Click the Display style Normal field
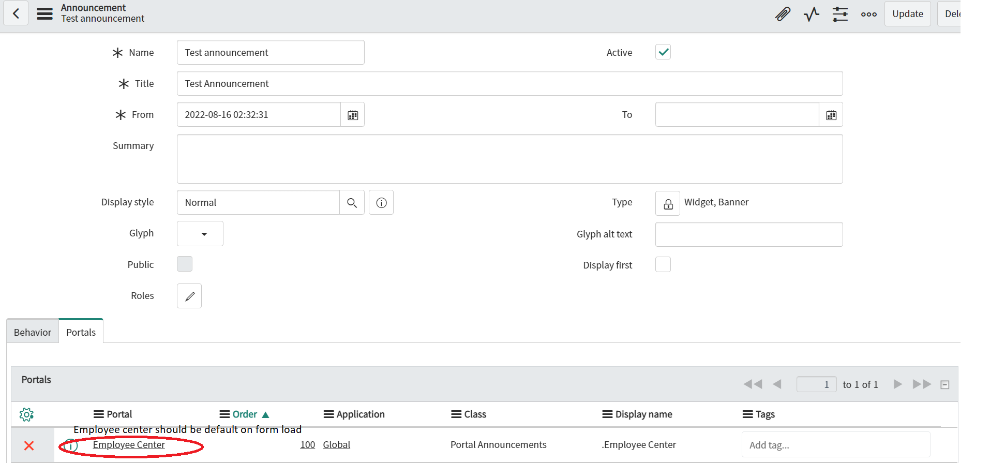The height and width of the screenshot is (463, 990). [x=258, y=203]
